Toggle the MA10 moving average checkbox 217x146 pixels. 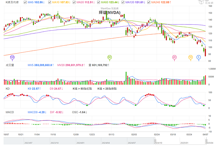pyautogui.click(x=50, y=3)
